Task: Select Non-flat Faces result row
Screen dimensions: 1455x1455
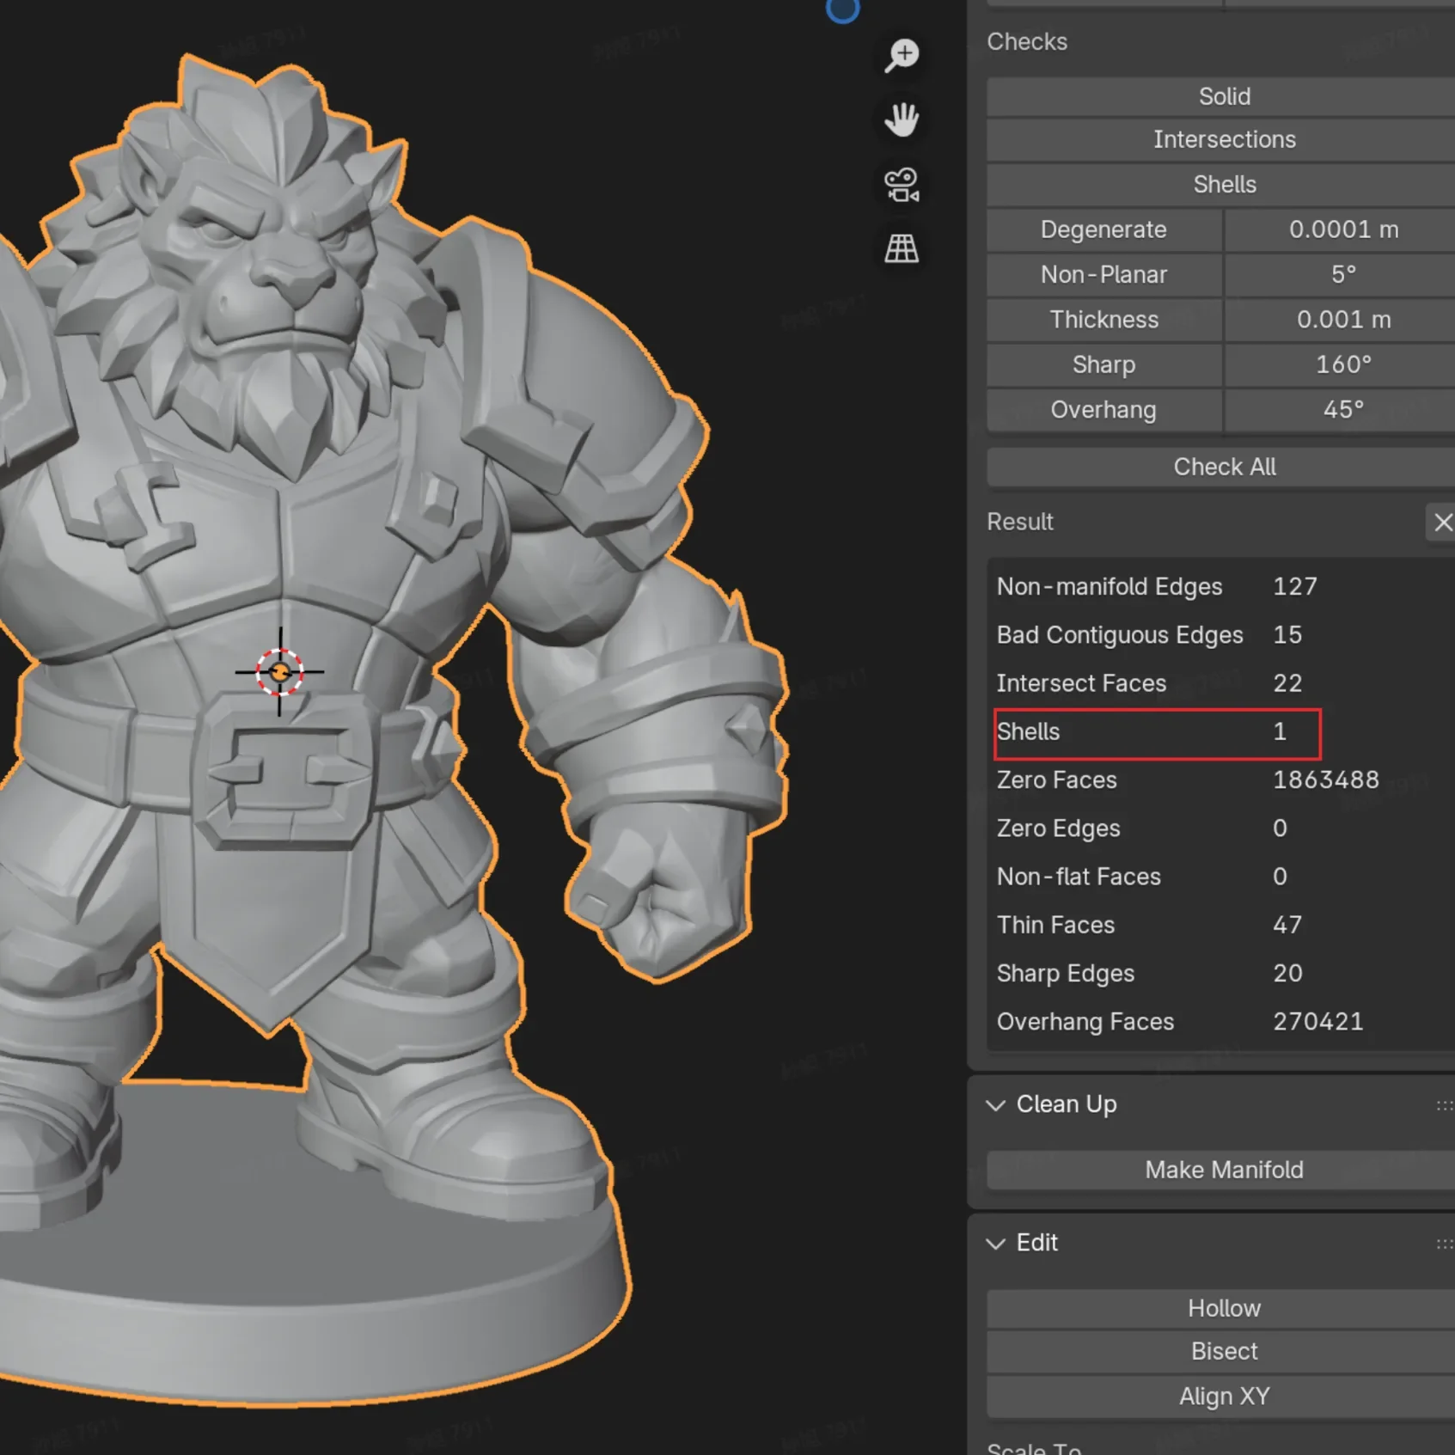Action: tap(1220, 877)
